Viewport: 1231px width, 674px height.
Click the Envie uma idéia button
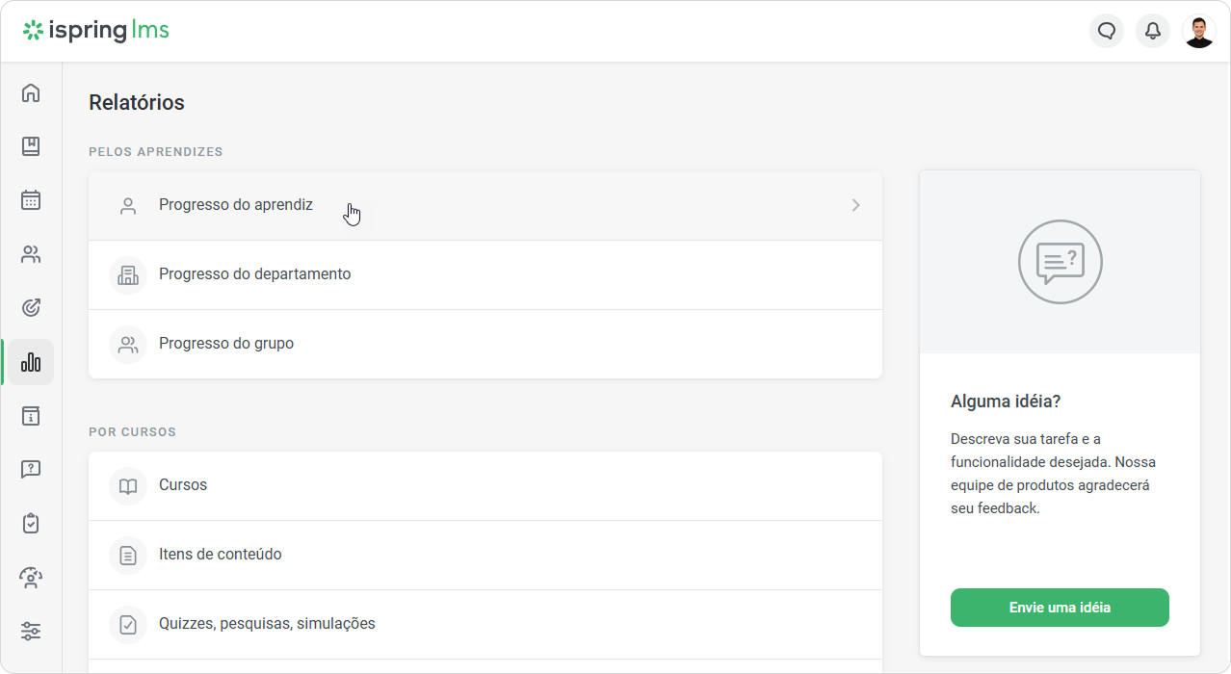(x=1060, y=608)
